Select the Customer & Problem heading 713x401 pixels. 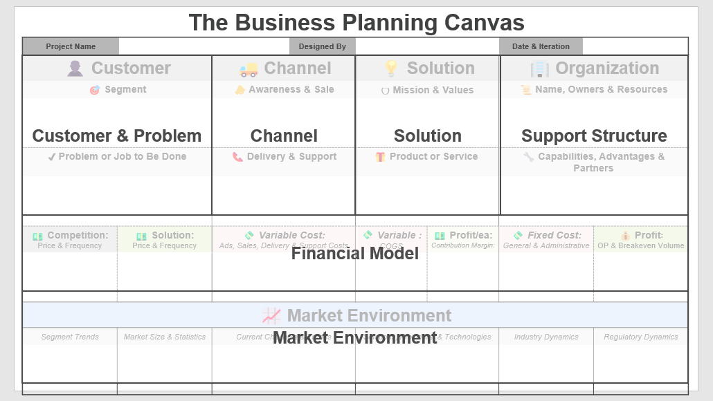[117, 136]
